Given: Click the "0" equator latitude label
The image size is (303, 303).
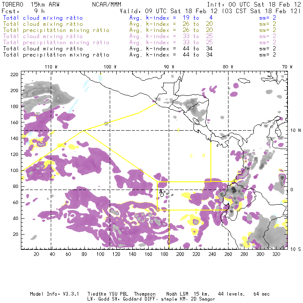Looking at the screenshot, I should coord(292,190).
